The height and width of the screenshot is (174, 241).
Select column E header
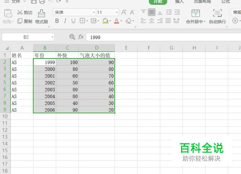[x=126, y=48]
